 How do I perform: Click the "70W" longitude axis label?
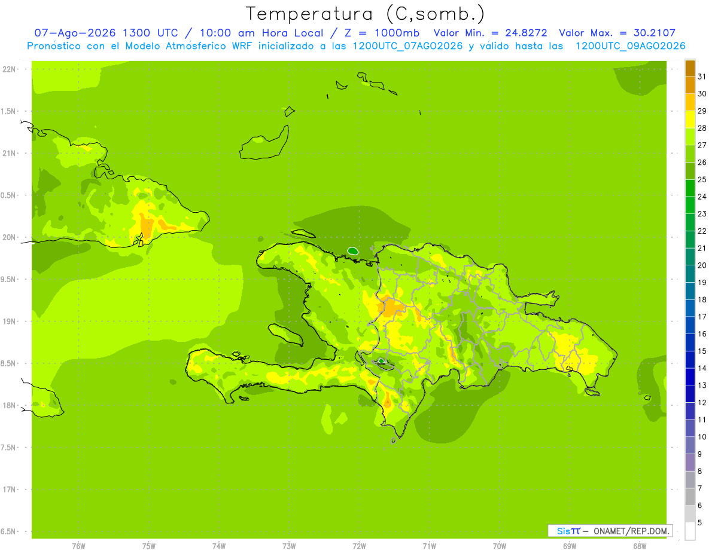500,546
